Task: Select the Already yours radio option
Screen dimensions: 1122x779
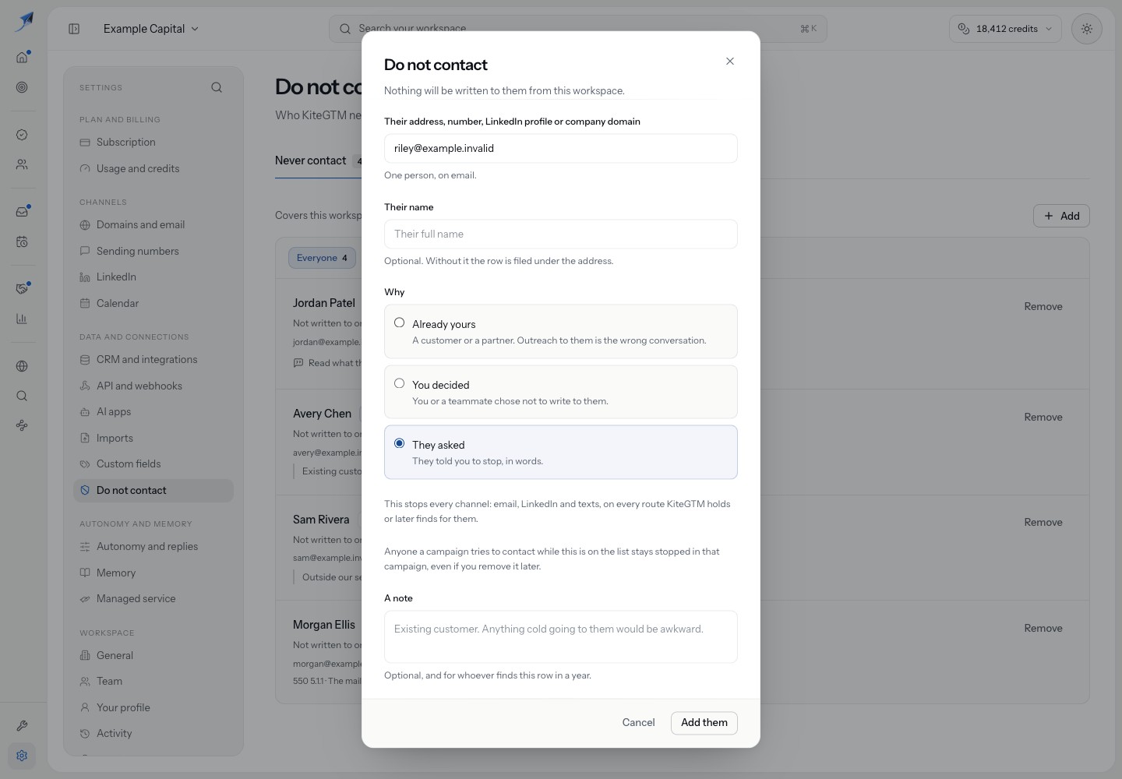Action: pos(561,331)
